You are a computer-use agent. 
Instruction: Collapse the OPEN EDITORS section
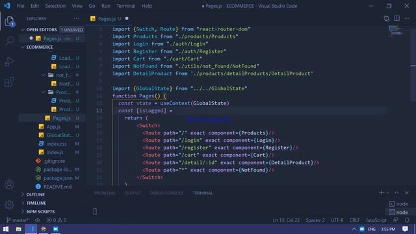pyautogui.click(x=23, y=30)
